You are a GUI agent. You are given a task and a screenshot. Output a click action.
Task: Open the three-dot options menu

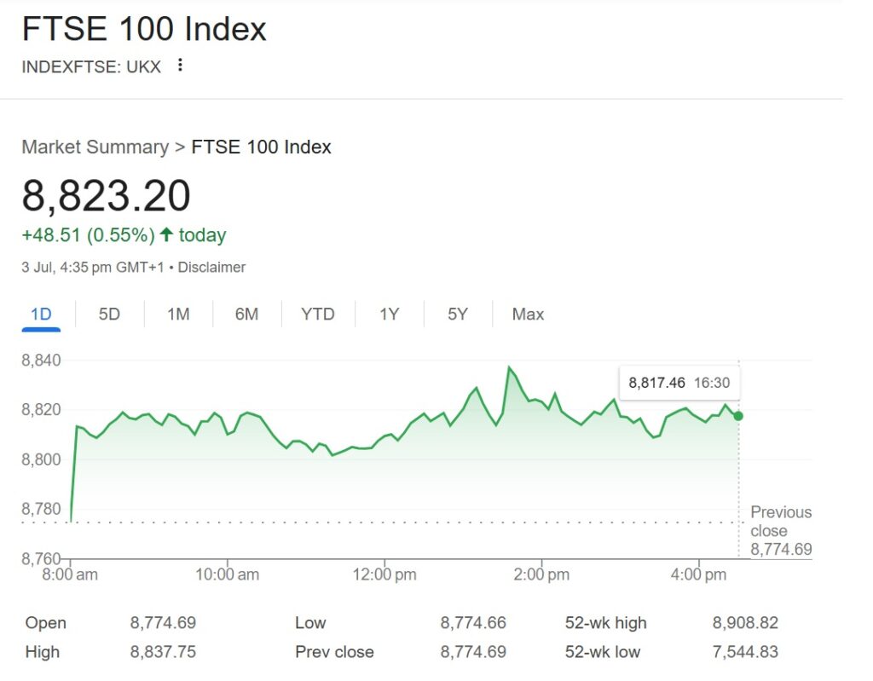point(180,66)
